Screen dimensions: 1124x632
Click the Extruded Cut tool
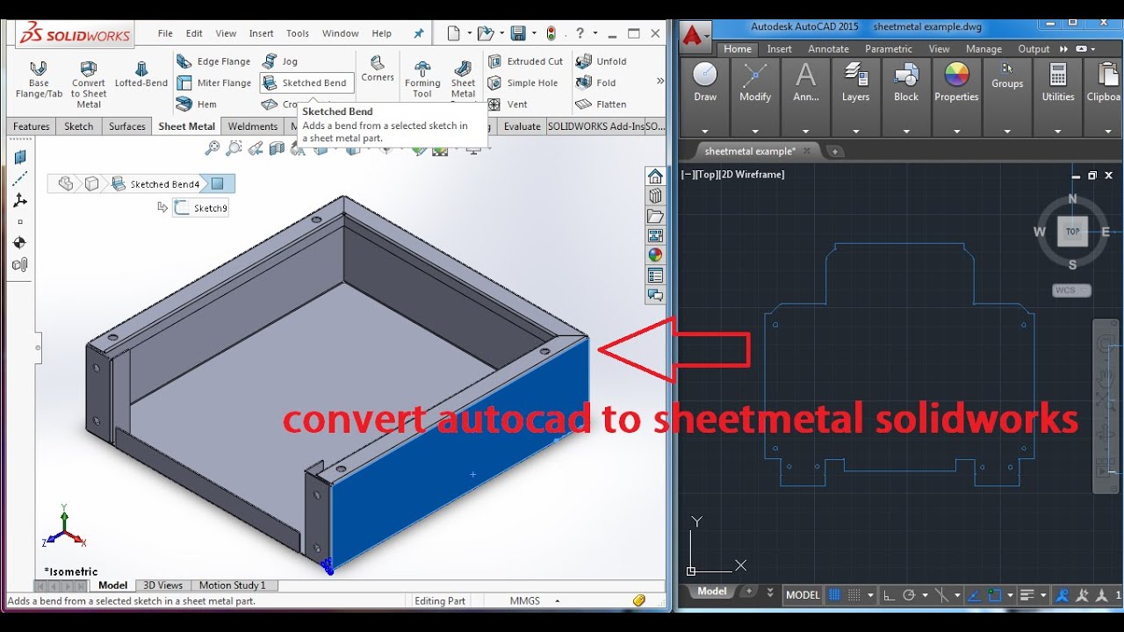tap(526, 61)
